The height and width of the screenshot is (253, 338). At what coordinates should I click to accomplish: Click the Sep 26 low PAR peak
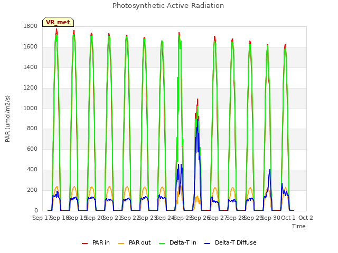point(197,100)
